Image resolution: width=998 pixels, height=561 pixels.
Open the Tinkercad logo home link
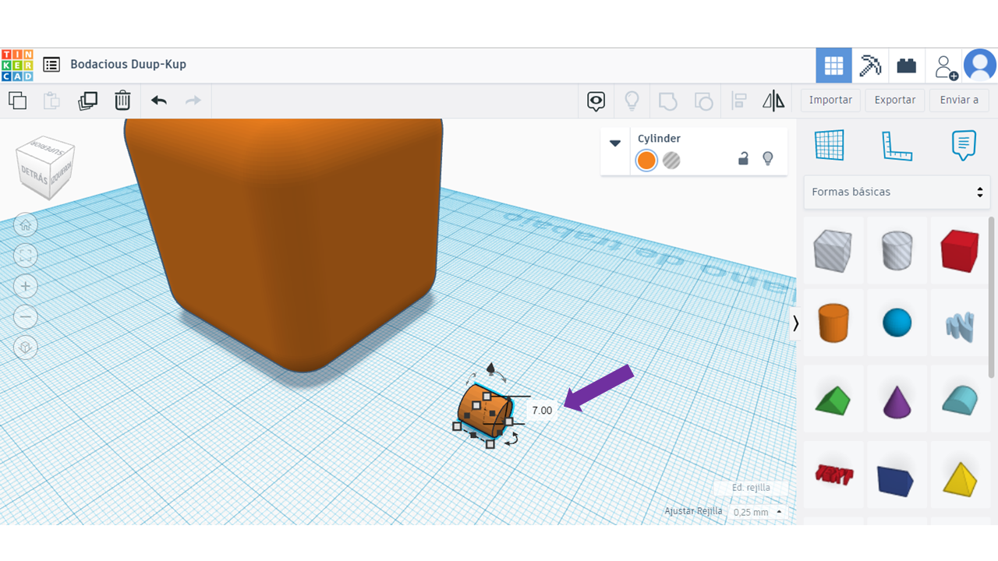tap(17, 65)
